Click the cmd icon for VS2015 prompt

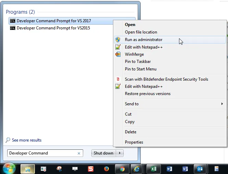coord(13,28)
